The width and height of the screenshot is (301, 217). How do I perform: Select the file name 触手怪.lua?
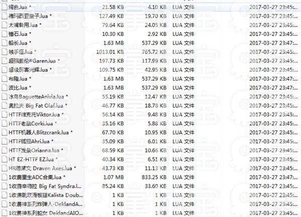point(21,52)
